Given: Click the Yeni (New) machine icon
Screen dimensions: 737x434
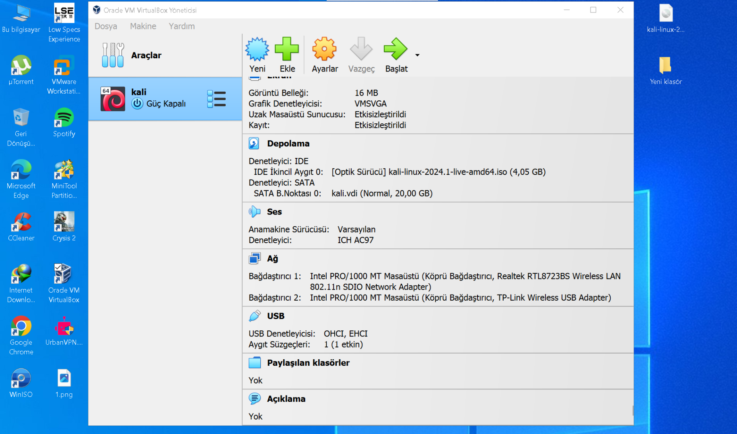Looking at the screenshot, I should (257, 49).
